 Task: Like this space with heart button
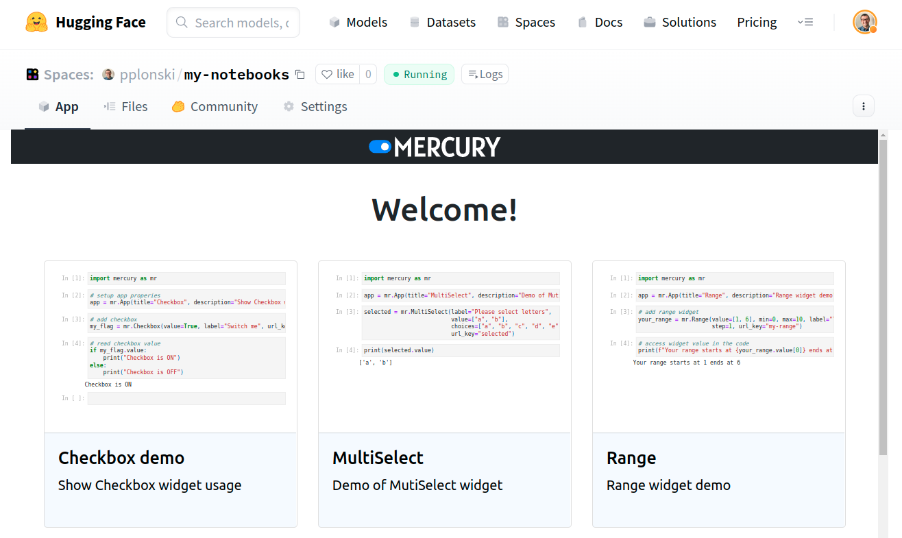(338, 74)
